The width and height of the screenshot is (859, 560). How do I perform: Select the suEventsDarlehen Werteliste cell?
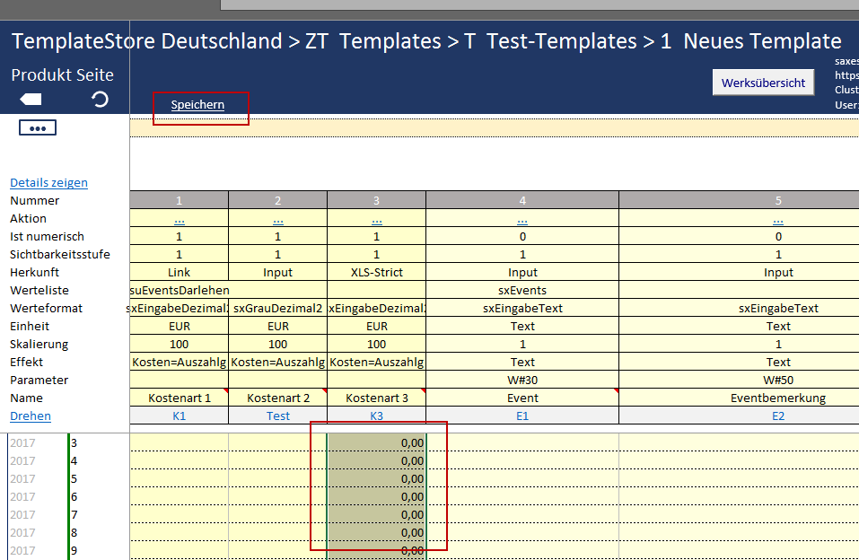click(180, 290)
